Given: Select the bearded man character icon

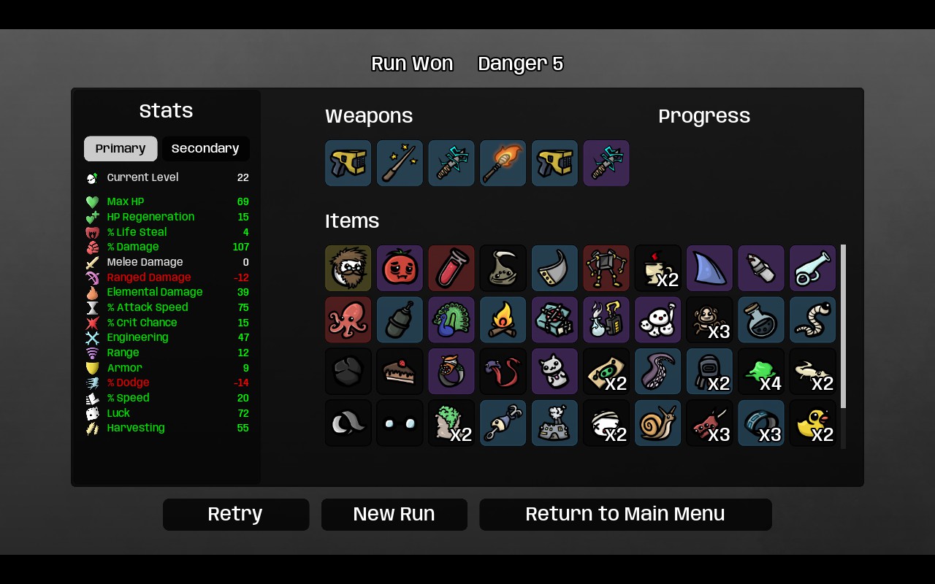Looking at the screenshot, I should pyautogui.click(x=348, y=268).
